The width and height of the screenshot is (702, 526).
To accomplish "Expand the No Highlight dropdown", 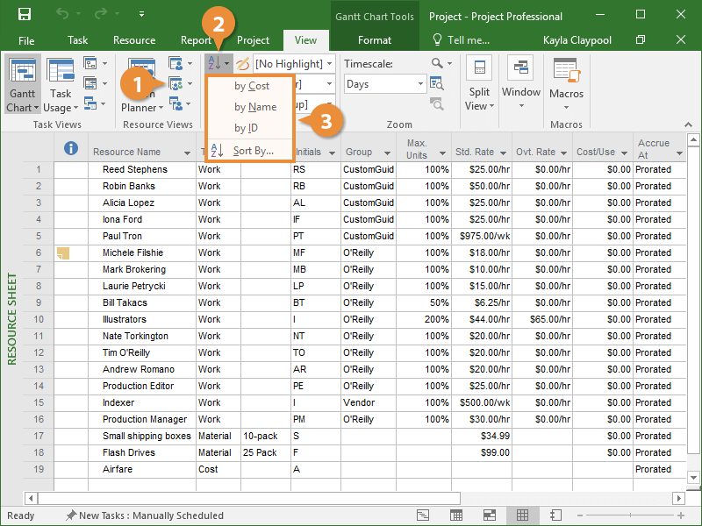I will point(329,64).
